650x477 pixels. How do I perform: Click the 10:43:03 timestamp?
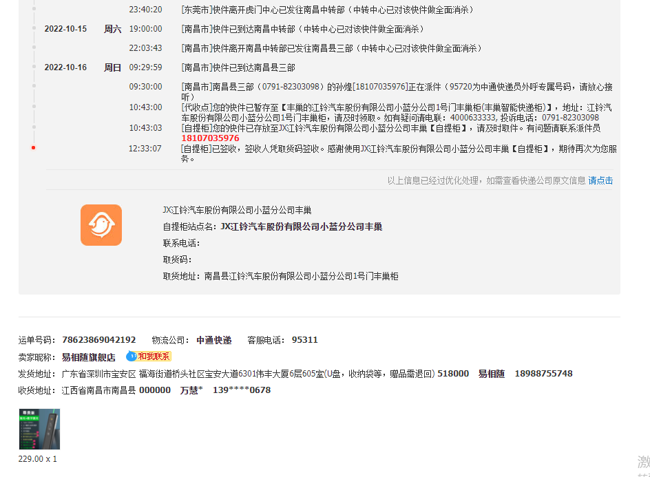coord(145,128)
